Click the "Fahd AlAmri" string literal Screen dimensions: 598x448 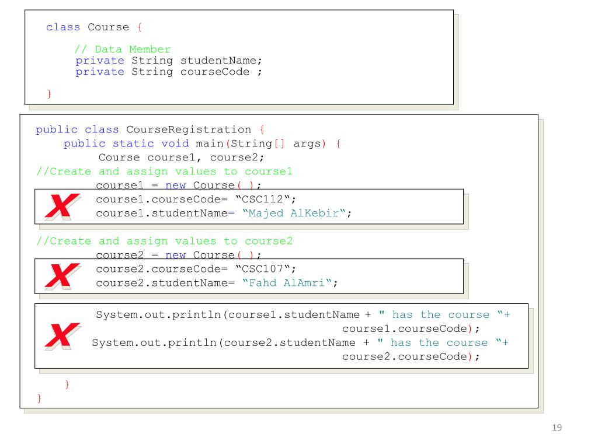pyautogui.click(x=287, y=283)
